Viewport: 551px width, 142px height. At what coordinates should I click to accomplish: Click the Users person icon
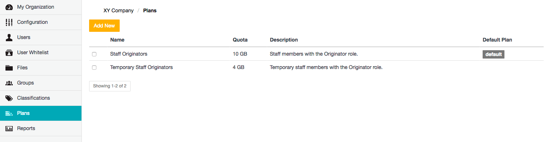pyautogui.click(x=9, y=38)
